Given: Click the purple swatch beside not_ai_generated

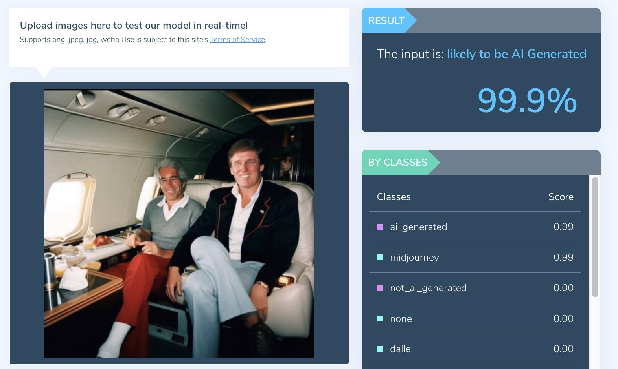Looking at the screenshot, I should coord(380,288).
